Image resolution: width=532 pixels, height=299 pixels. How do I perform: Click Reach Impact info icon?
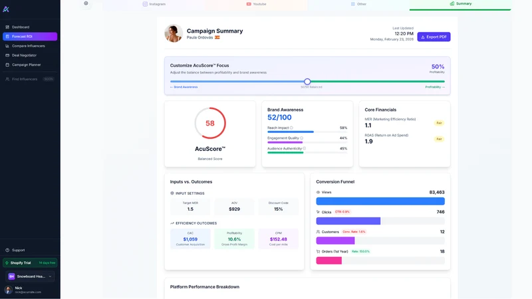click(291, 128)
